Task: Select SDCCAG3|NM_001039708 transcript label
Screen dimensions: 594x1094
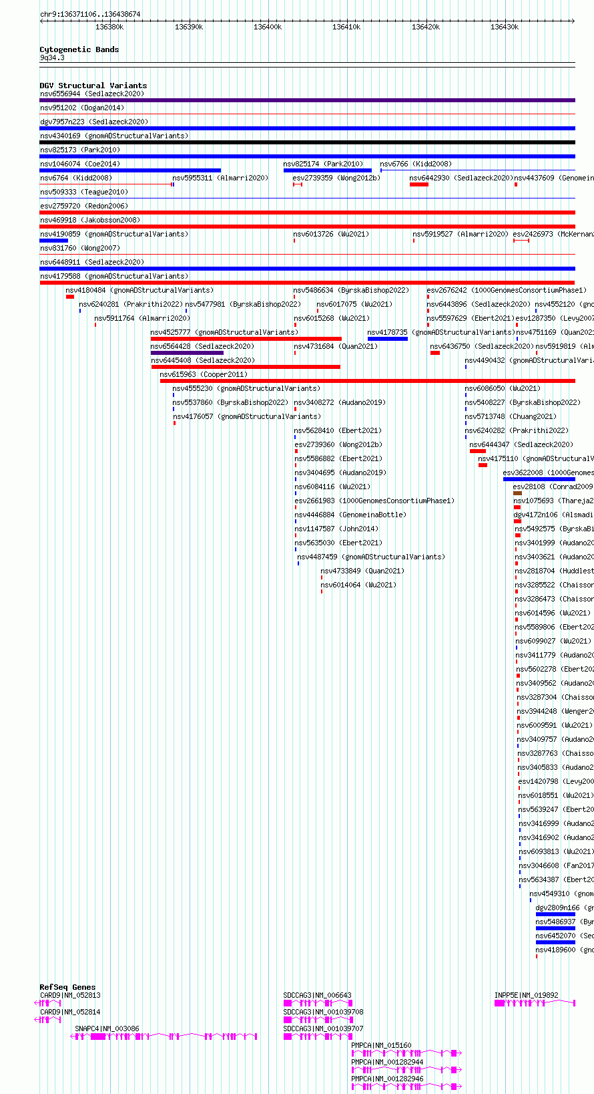Action: tap(323, 1012)
